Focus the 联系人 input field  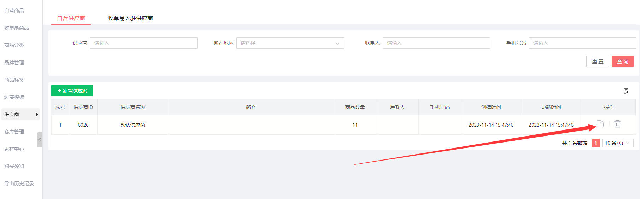[x=436, y=43]
